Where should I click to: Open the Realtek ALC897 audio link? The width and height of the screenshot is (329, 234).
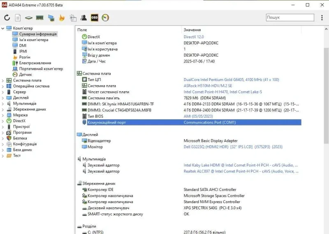point(241,171)
